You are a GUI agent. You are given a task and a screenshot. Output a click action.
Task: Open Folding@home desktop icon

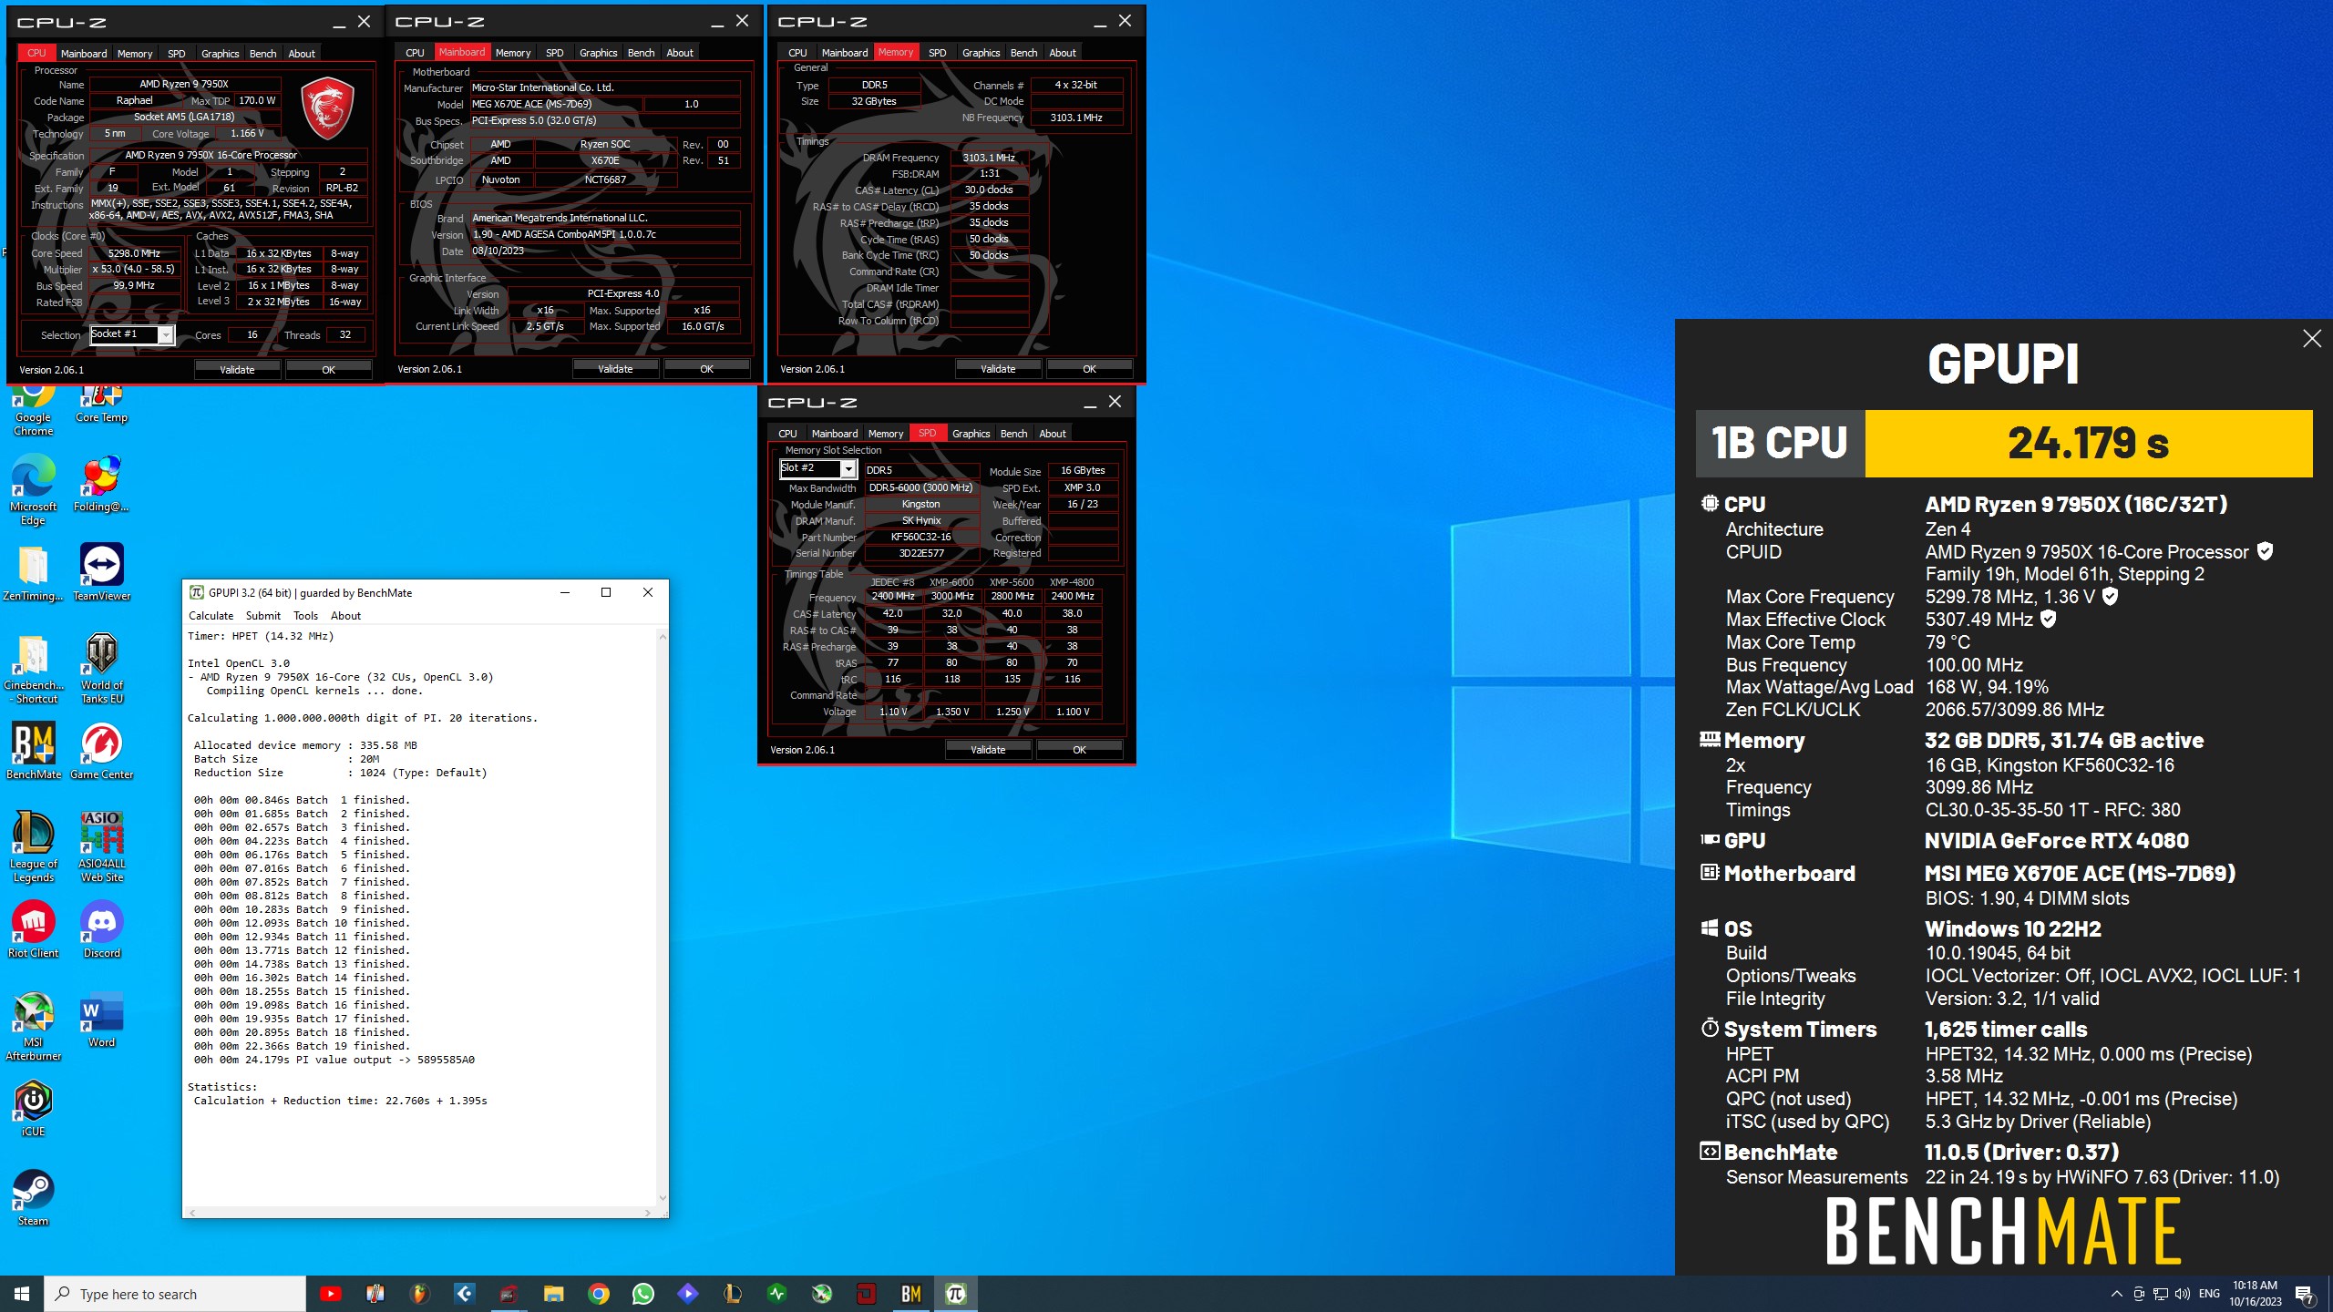point(101,485)
